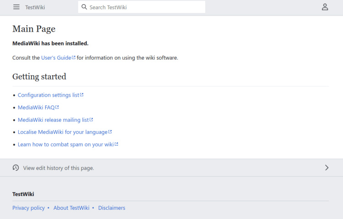Viewport: 343px width, 219px height.
Task: Click external-link icon after combat spam link
Action: (x=117, y=144)
